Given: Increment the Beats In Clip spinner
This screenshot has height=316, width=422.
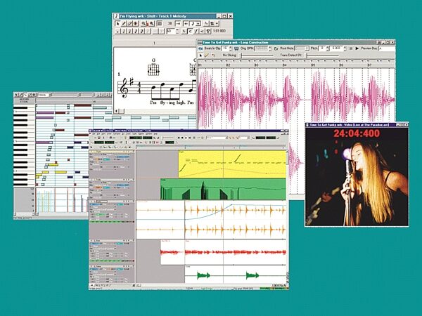Looking at the screenshot, I should (231, 47).
